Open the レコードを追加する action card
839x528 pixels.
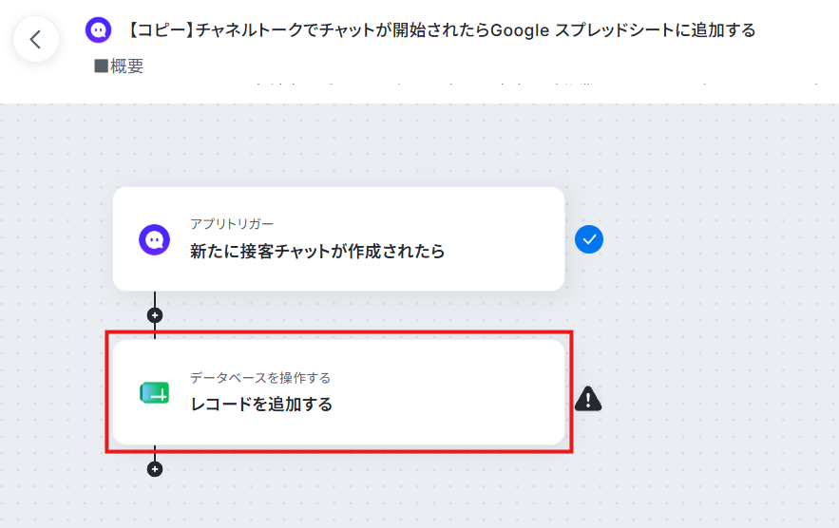tap(338, 392)
